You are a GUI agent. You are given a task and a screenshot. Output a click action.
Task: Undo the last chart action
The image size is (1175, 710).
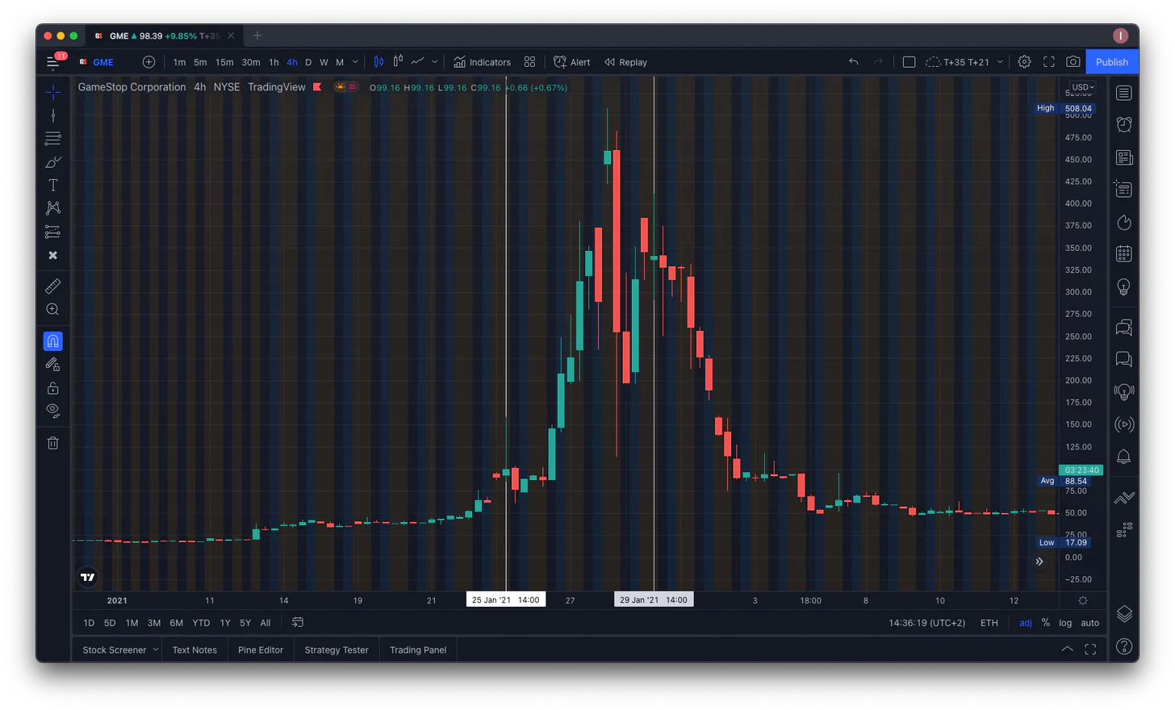pyautogui.click(x=853, y=62)
